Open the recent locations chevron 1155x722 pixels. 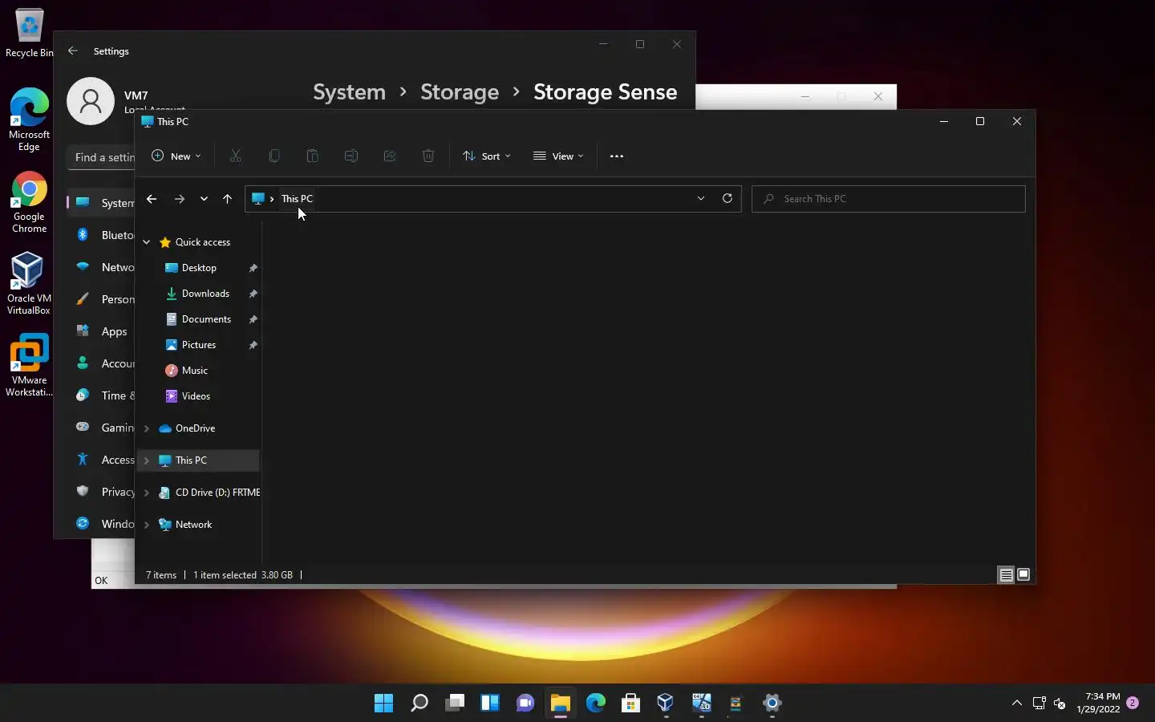pyautogui.click(x=204, y=199)
